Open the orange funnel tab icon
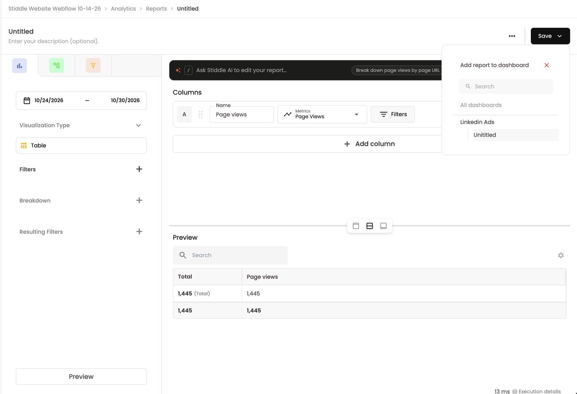 coord(93,66)
